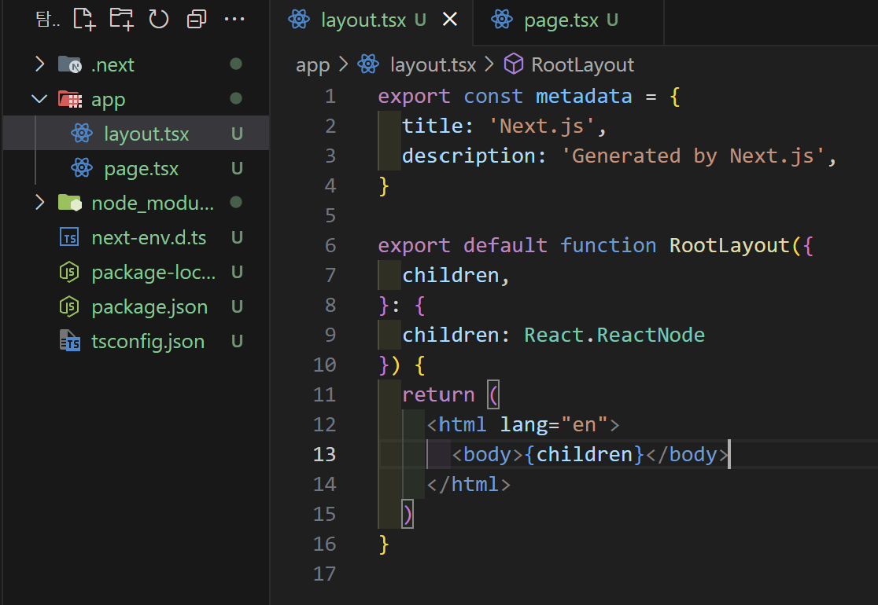878x605 pixels.
Task: Click the tsconfig.json file icon
Action: coord(70,341)
